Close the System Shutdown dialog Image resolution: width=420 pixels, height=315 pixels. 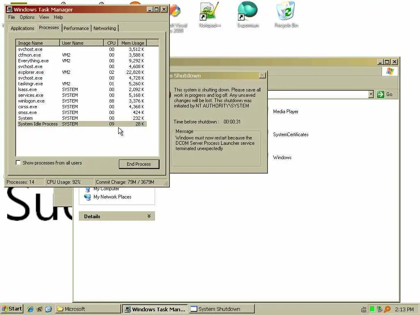[262, 75]
